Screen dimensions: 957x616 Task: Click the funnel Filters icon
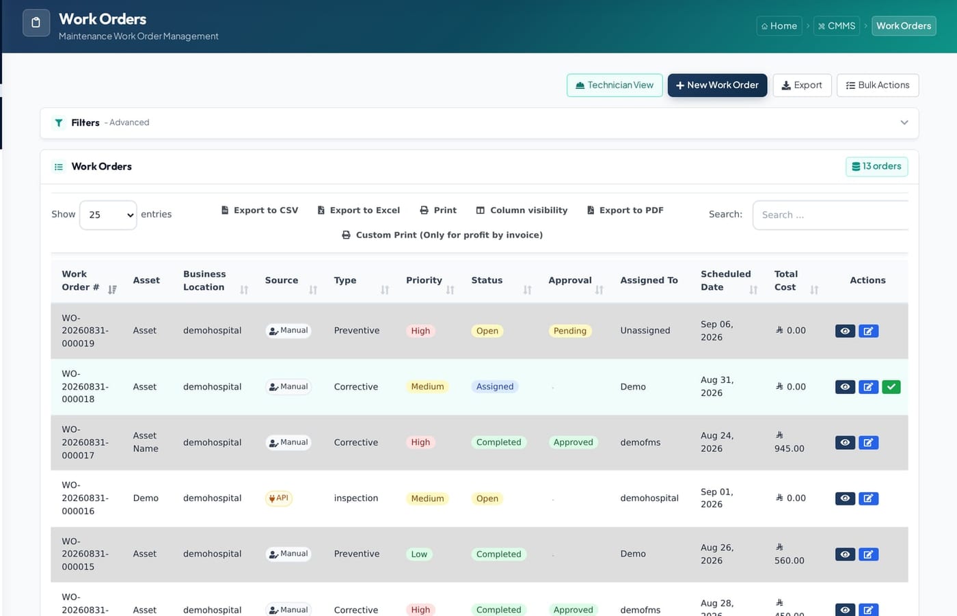[59, 123]
